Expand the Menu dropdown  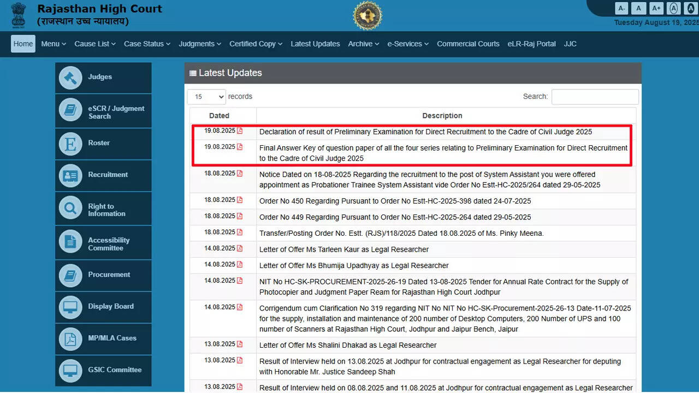pyautogui.click(x=54, y=44)
